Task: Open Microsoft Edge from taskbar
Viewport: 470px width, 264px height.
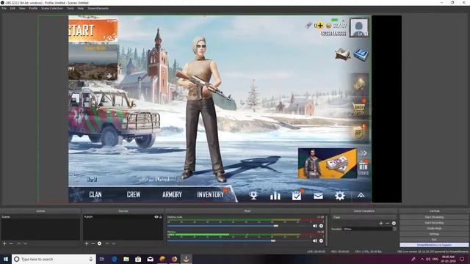Action: click(x=115, y=259)
